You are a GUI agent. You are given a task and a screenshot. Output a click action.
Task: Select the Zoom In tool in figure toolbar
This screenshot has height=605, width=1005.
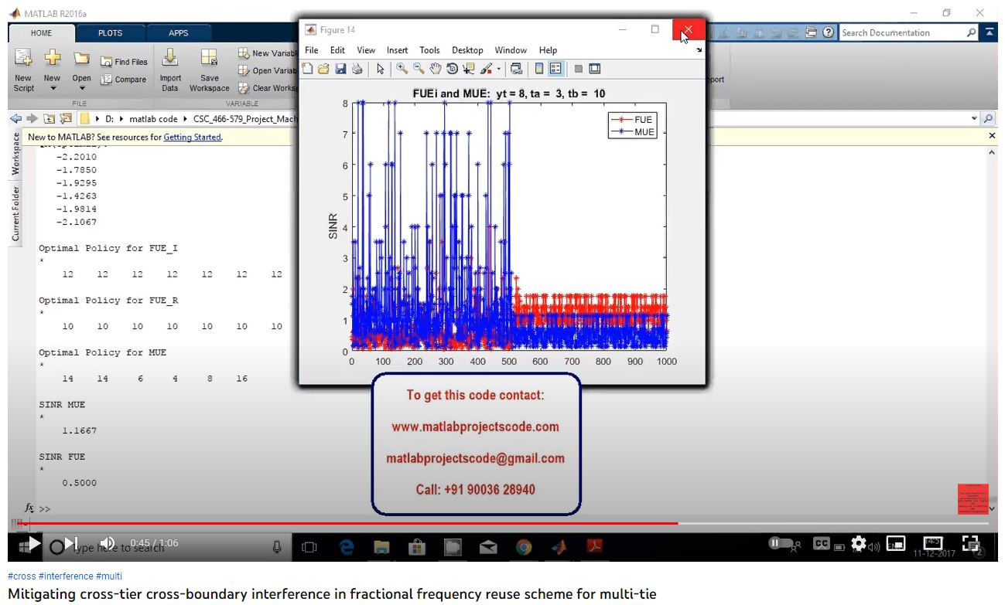pos(402,69)
